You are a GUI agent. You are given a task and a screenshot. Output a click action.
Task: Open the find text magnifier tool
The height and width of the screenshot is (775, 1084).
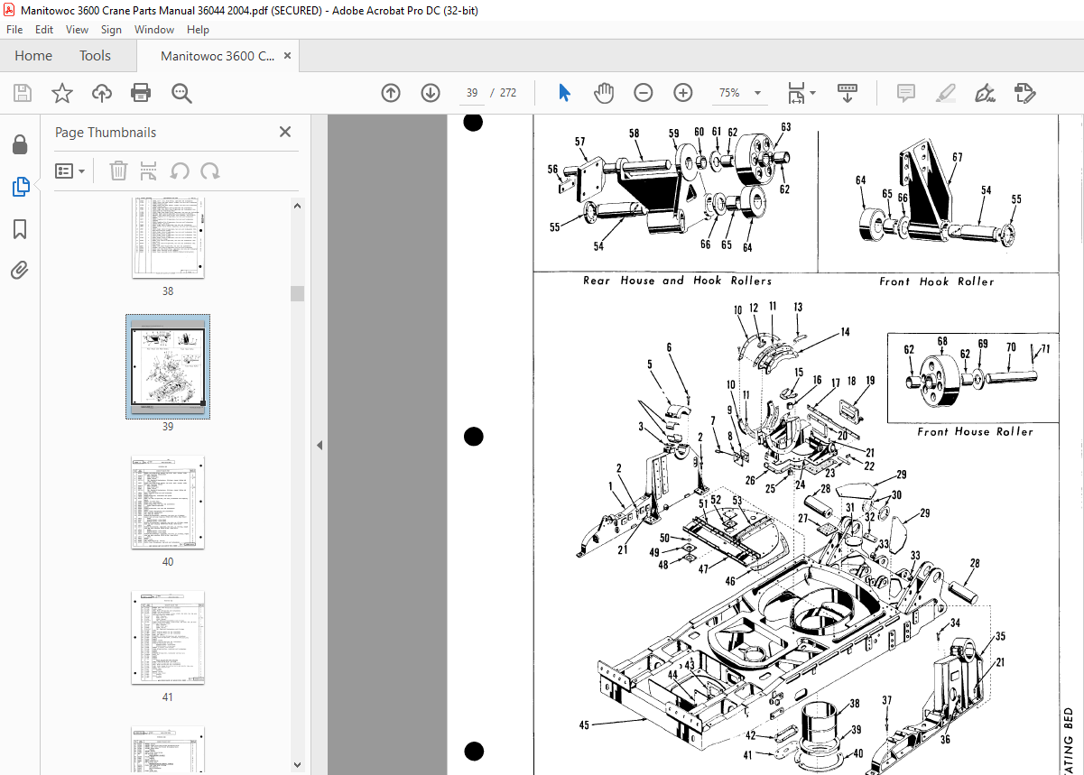tap(181, 93)
